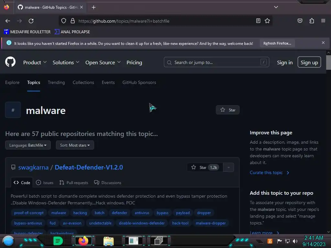Reload the page with the refresh icon
Image resolution: width=331 pixels, height=248 pixels.
[x=31, y=21]
